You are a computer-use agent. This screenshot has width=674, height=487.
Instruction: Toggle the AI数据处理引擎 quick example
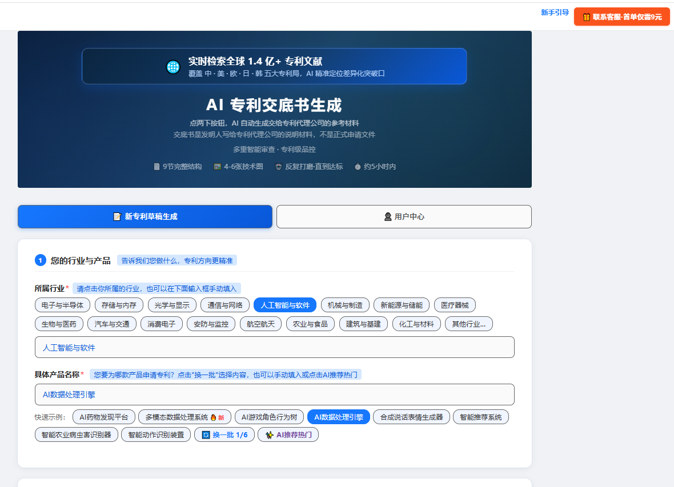pos(339,417)
